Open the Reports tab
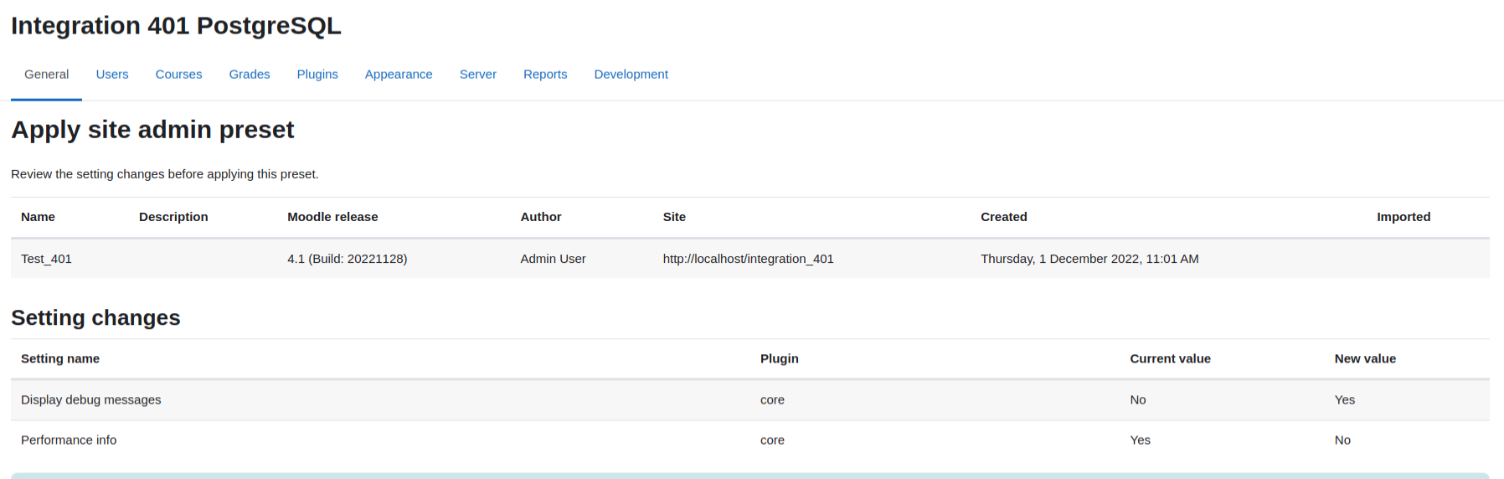1504x479 pixels. pos(545,75)
